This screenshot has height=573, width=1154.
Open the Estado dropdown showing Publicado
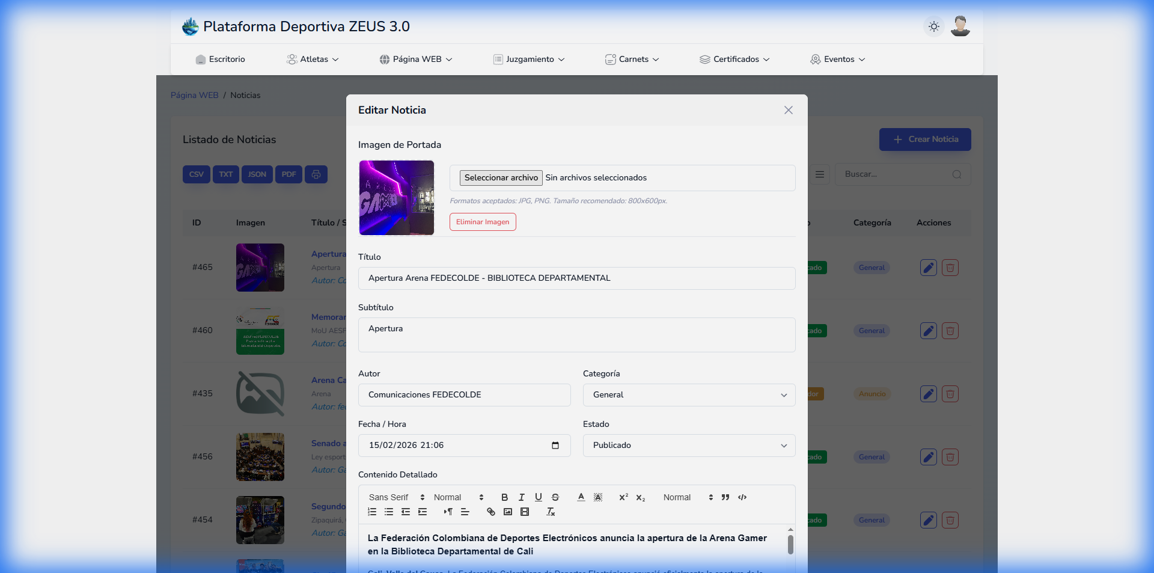click(x=689, y=446)
